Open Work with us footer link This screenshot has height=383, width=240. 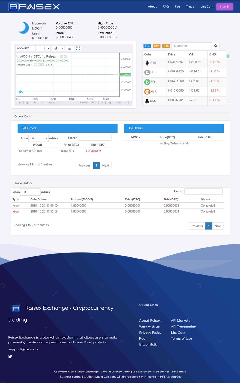(149, 327)
